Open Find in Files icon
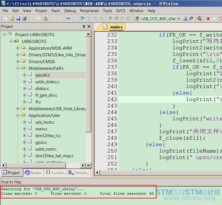Screen dimensions: 222x205 (x=137, y=19)
